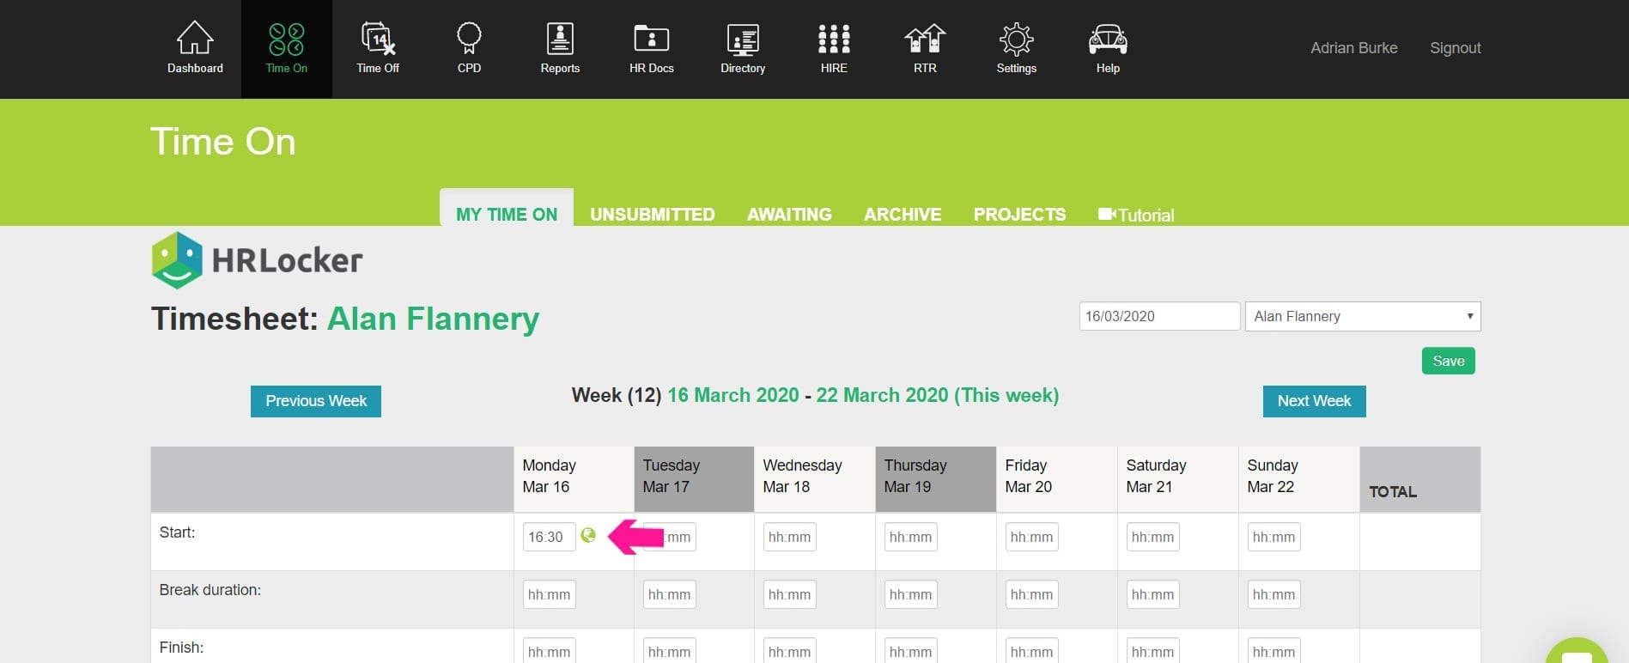This screenshot has height=663, width=1629.
Task: Open the Tutorial video link
Action: 1136,215
